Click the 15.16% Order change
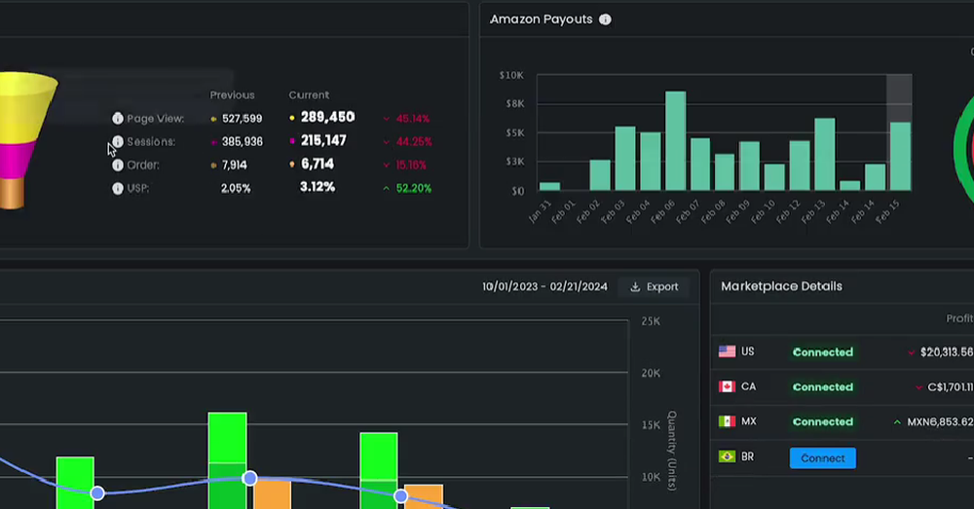This screenshot has height=509, width=974. 411,165
